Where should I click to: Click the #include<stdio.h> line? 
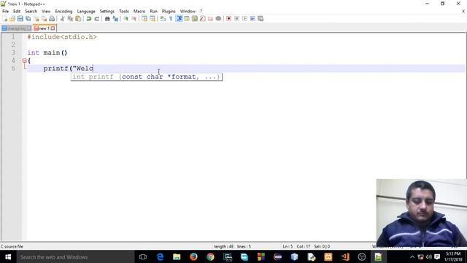(62, 37)
